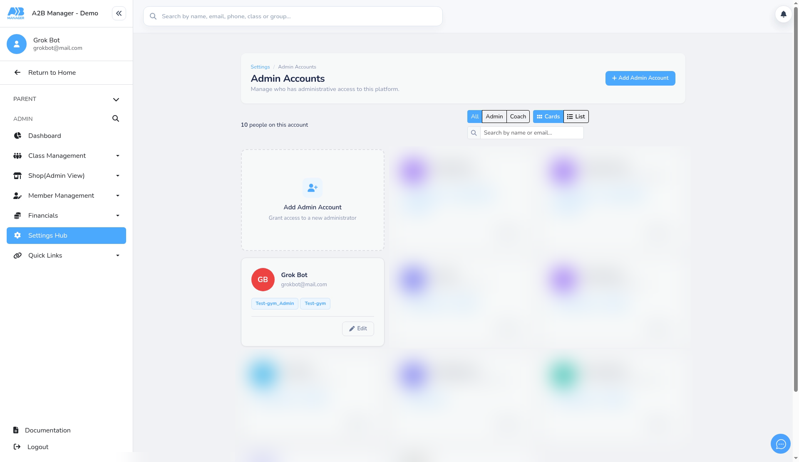This screenshot has height=462, width=799.
Task: Go to Settings breadcrumb link
Action: point(260,67)
